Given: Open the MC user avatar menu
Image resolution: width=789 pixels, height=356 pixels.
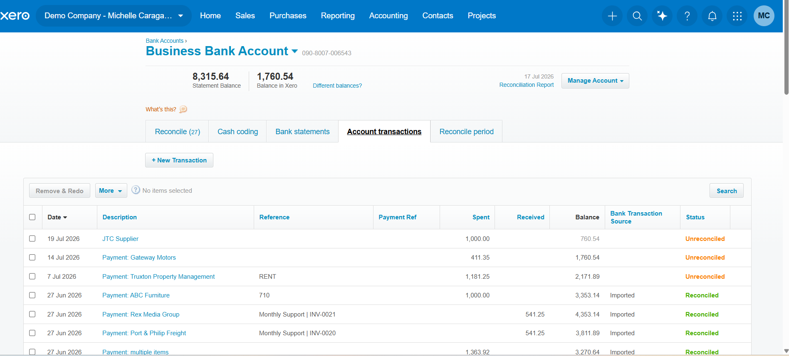Looking at the screenshot, I should coord(764,16).
